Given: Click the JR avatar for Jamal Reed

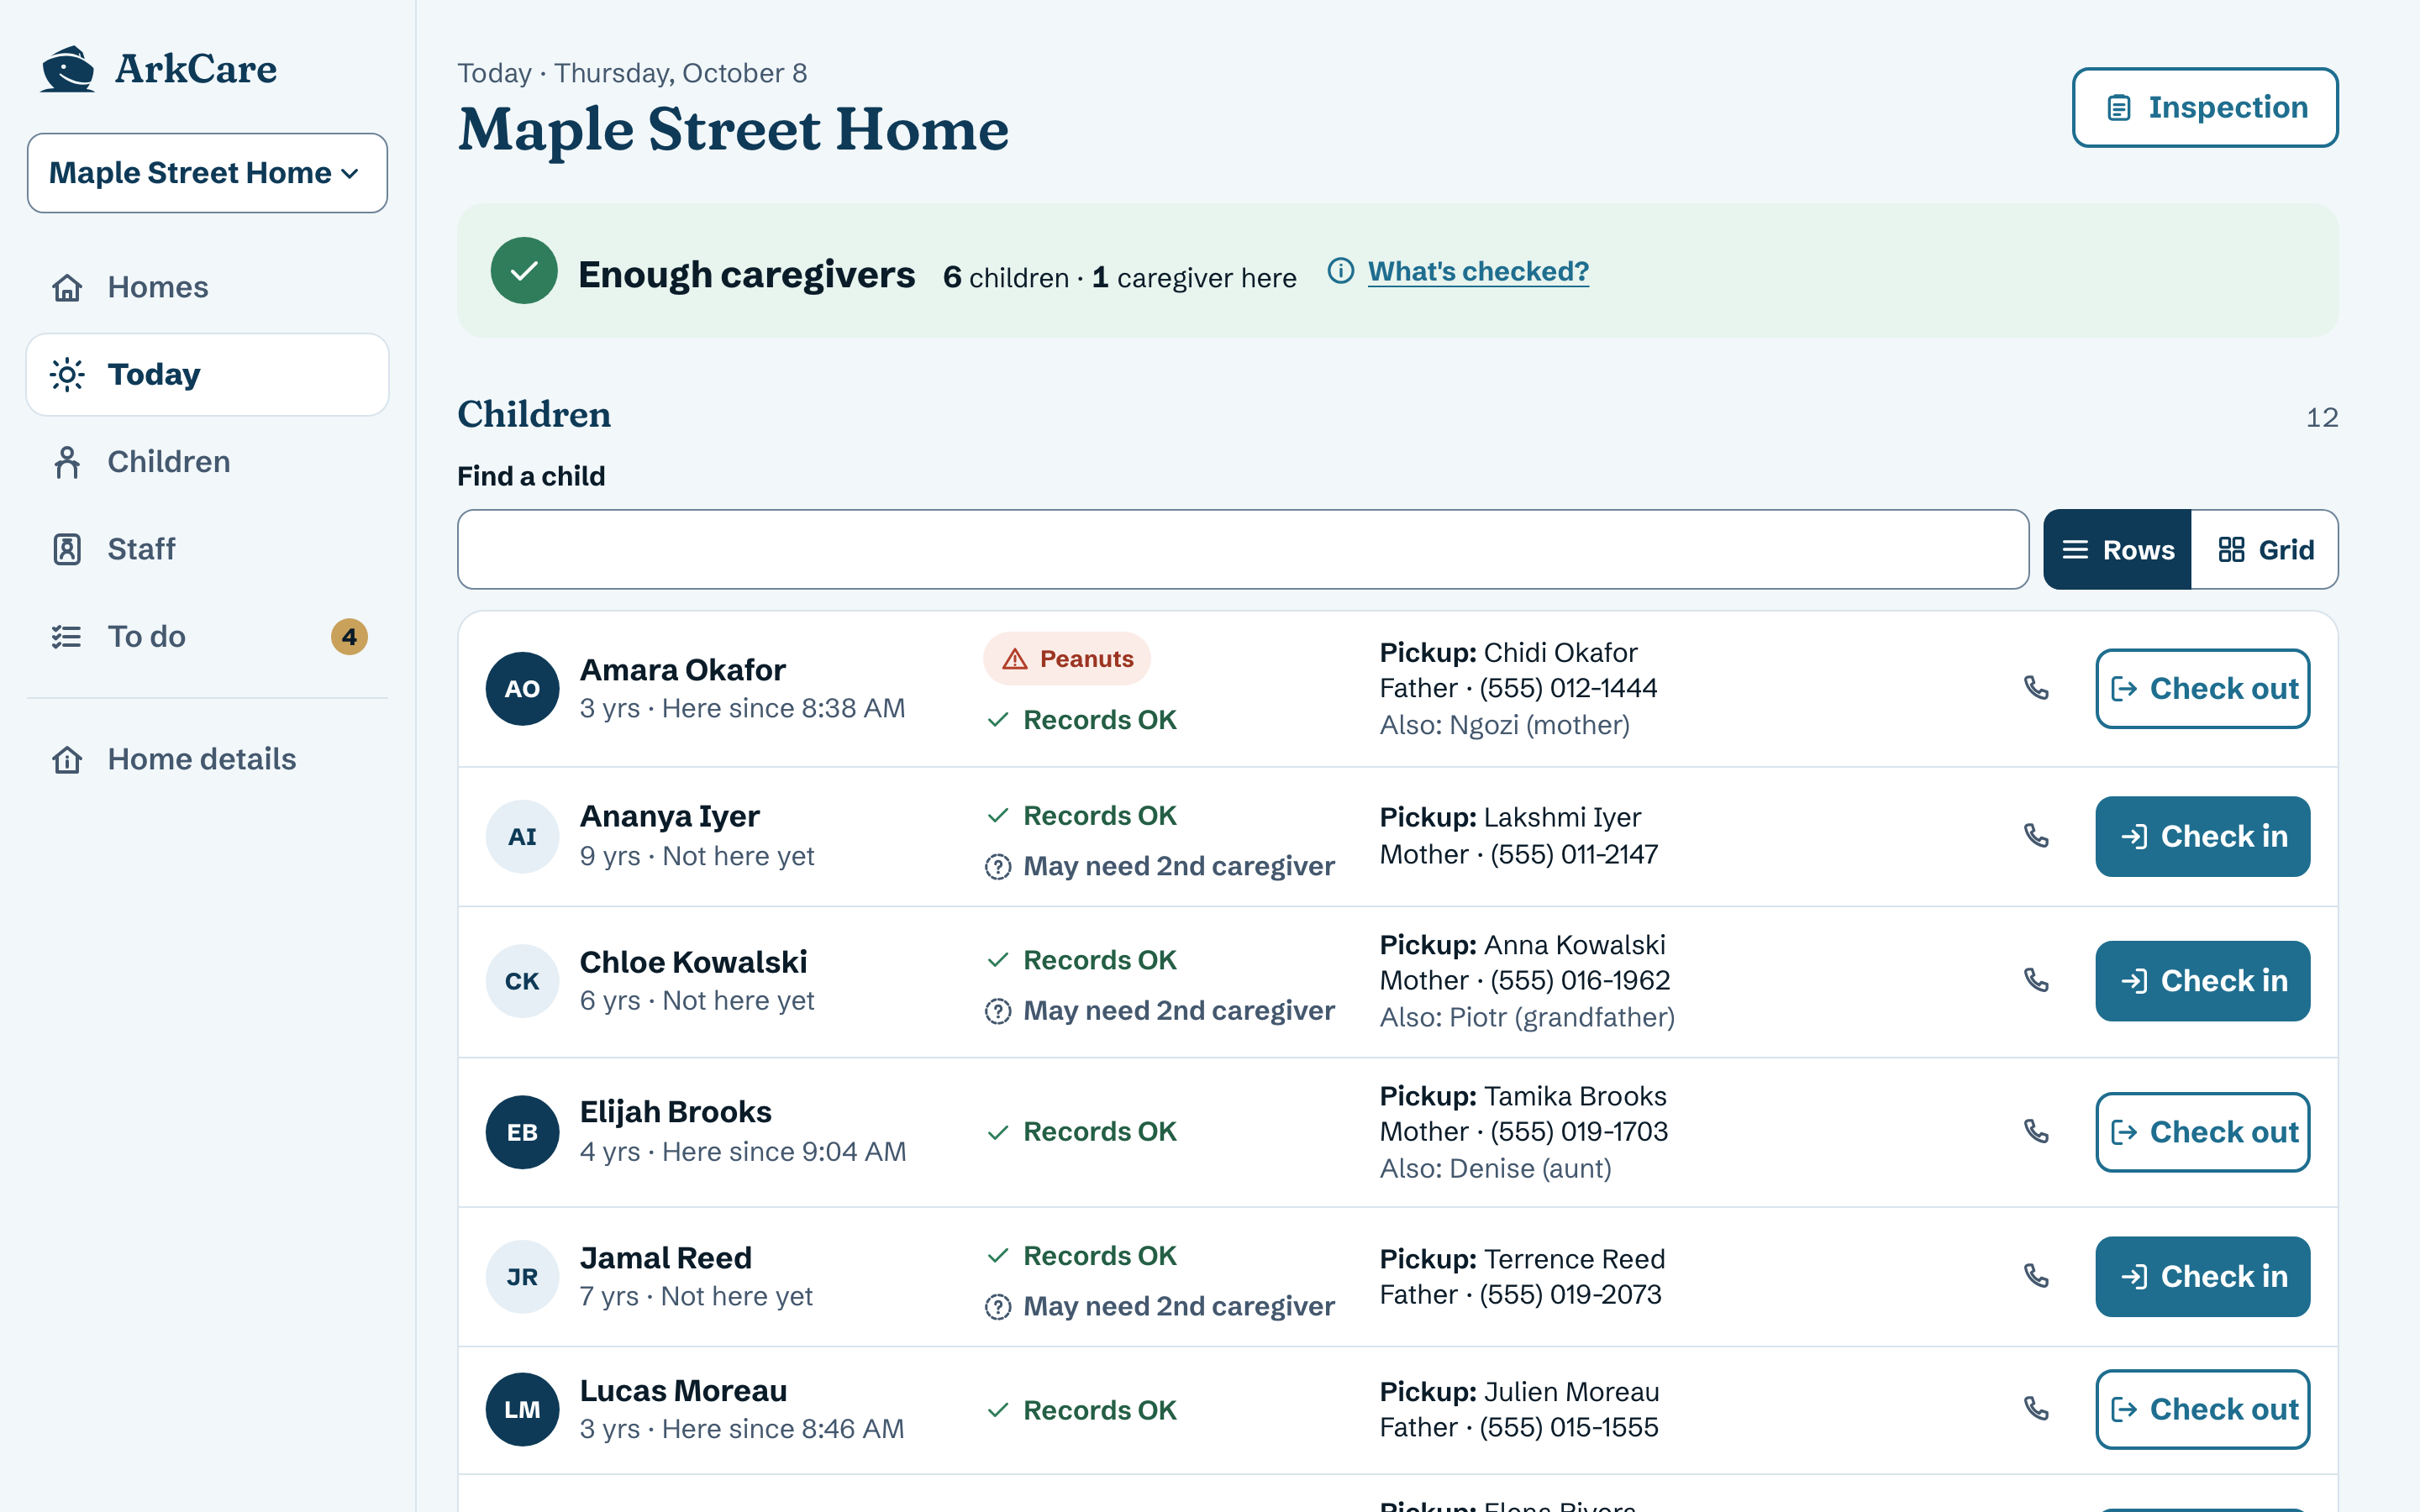Looking at the screenshot, I should pos(522,1277).
